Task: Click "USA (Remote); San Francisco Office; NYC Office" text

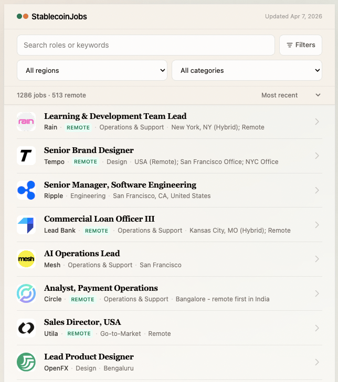Action: pos(206,162)
